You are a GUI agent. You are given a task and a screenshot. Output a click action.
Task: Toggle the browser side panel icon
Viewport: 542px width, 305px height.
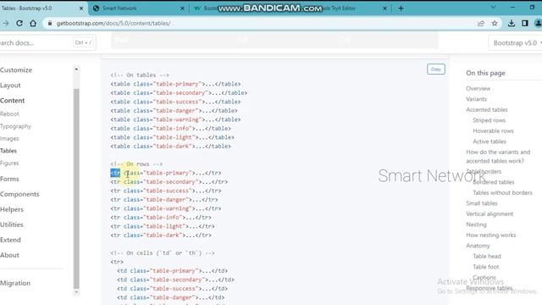coord(525,23)
